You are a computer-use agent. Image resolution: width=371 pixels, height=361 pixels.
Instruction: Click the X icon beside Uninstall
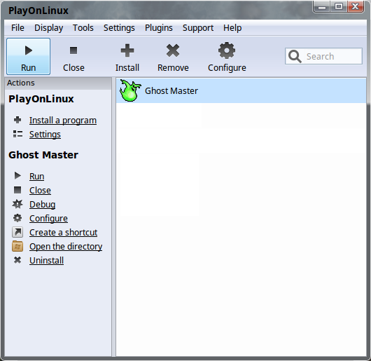17,260
